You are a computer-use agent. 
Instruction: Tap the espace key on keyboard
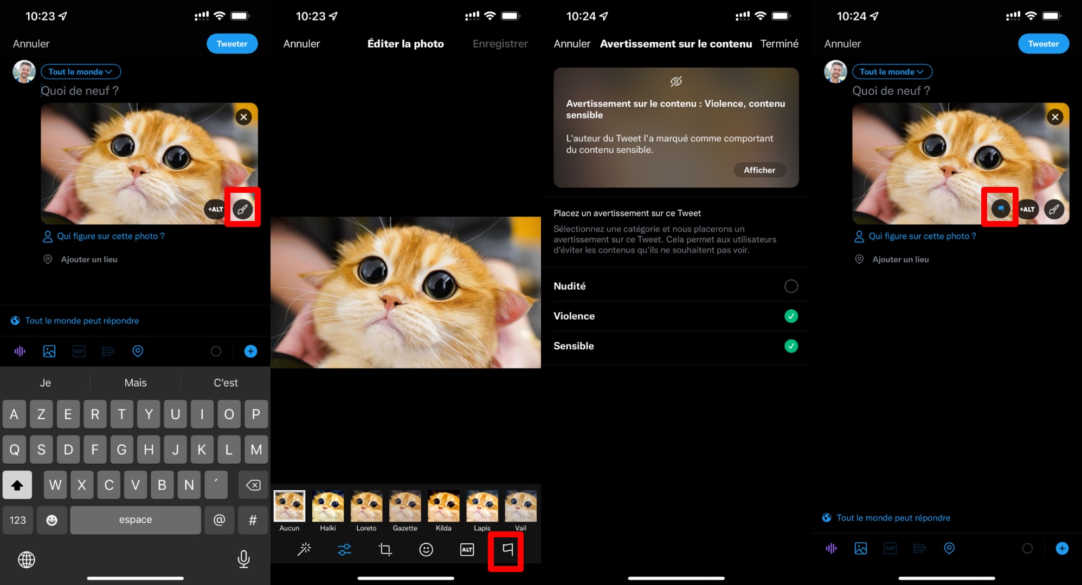136,520
